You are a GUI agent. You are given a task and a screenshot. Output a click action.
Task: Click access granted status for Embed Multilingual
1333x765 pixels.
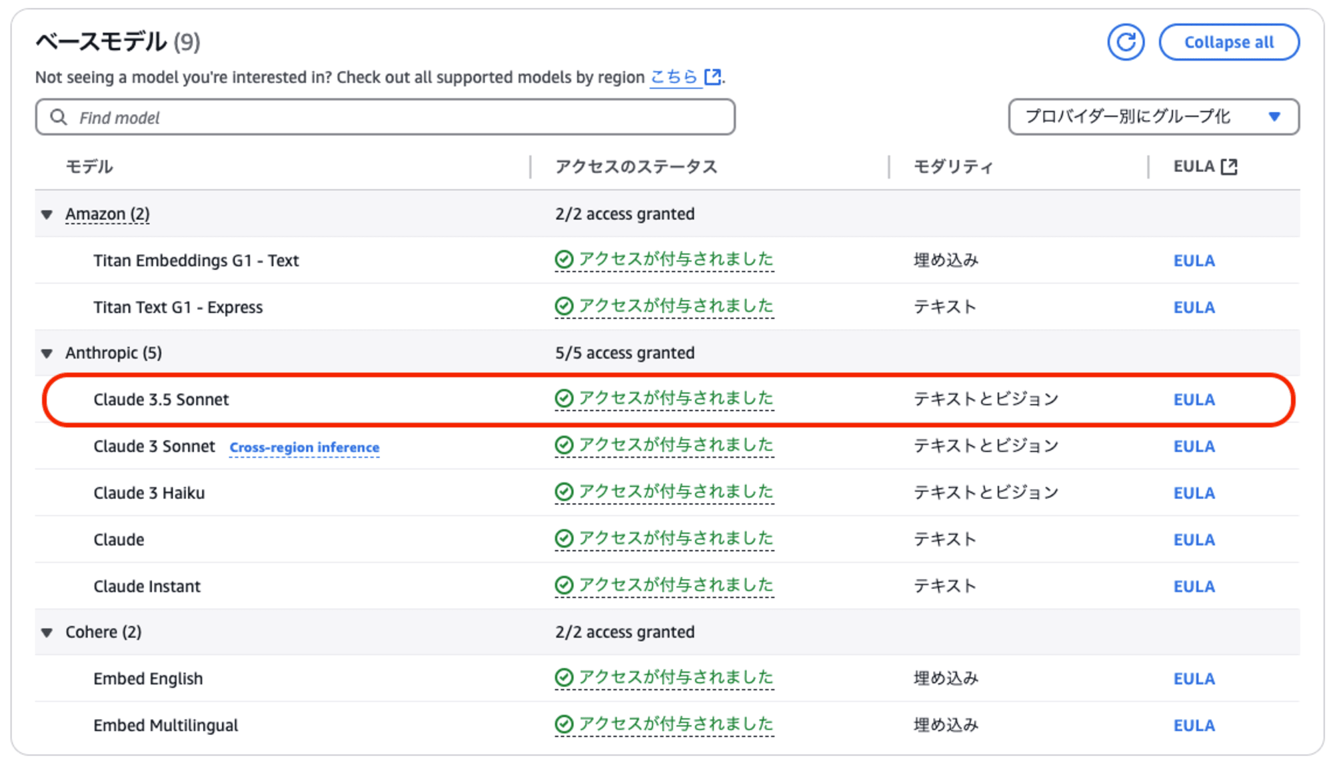click(x=665, y=724)
